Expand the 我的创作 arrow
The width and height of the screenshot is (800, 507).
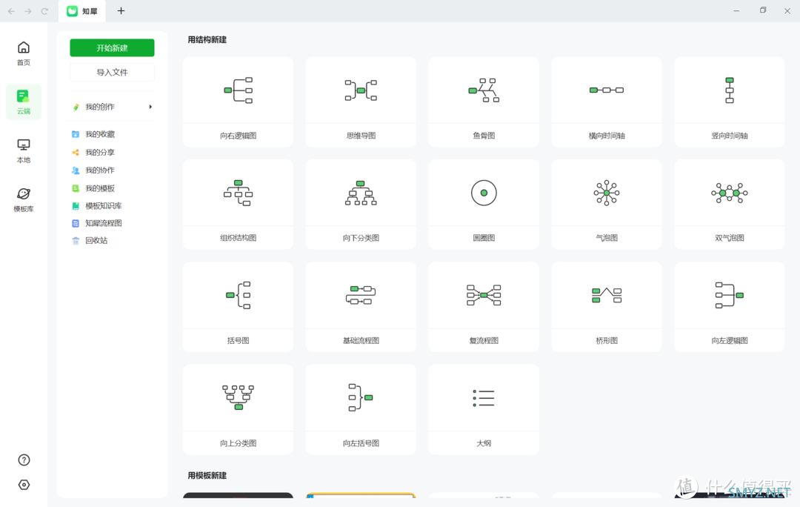[150, 107]
